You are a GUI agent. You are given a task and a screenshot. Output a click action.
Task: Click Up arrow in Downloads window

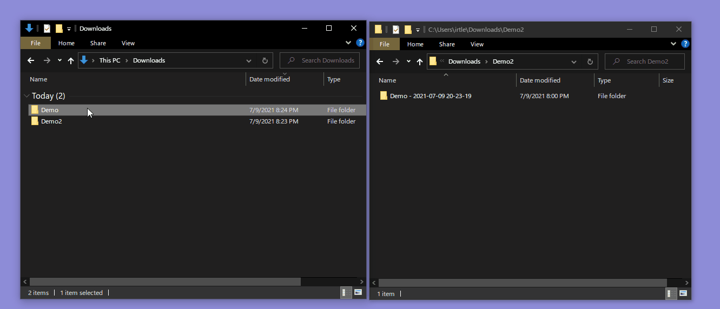point(70,60)
